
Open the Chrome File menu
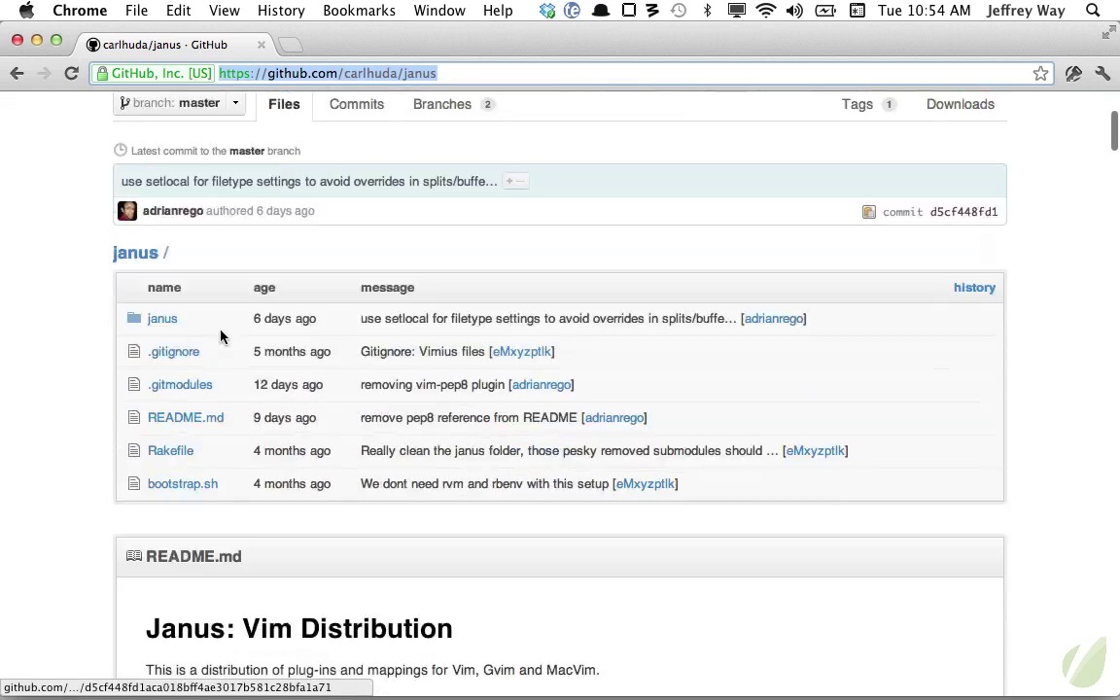136,10
